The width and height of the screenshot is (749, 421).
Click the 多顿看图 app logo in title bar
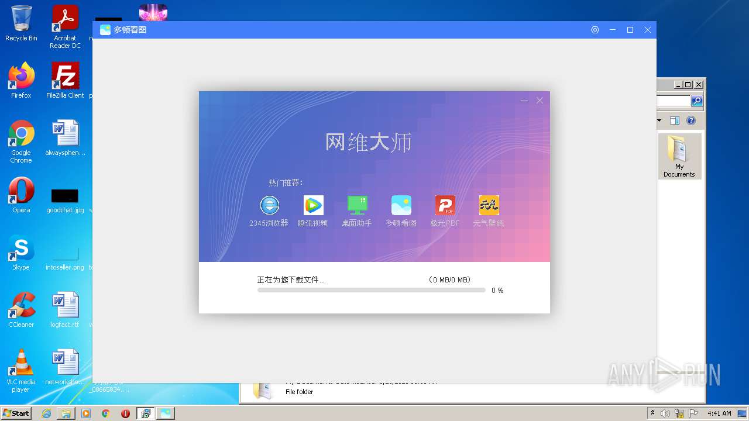click(x=105, y=30)
